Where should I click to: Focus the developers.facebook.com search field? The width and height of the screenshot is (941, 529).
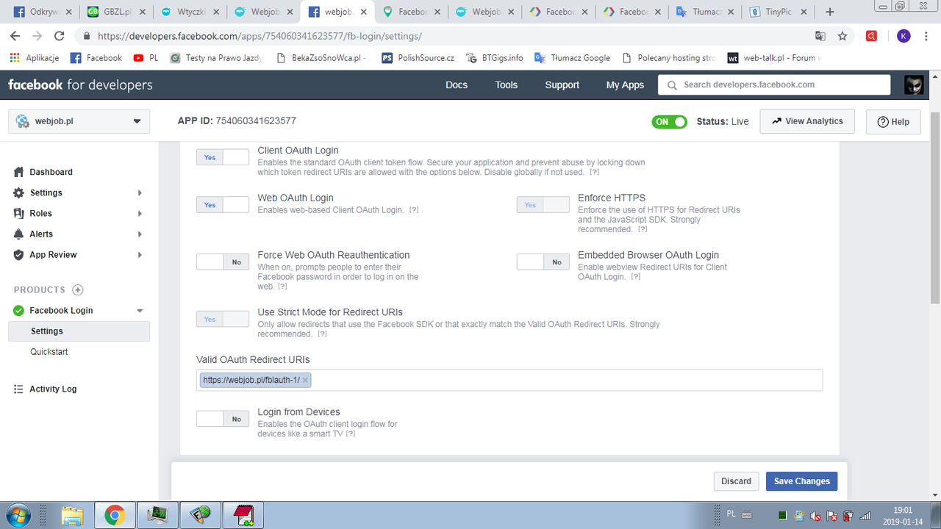(776, 85)
